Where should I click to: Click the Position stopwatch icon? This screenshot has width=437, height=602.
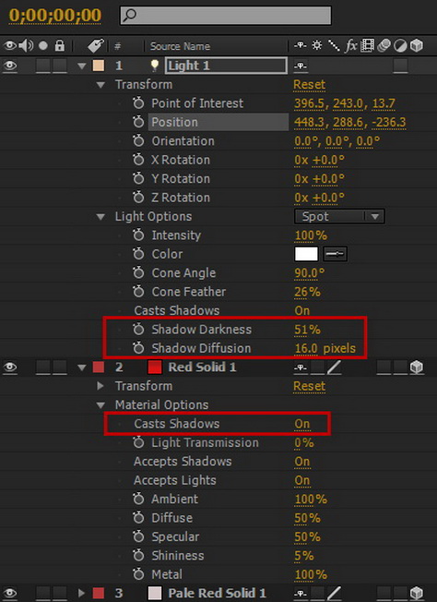[138, 122]
